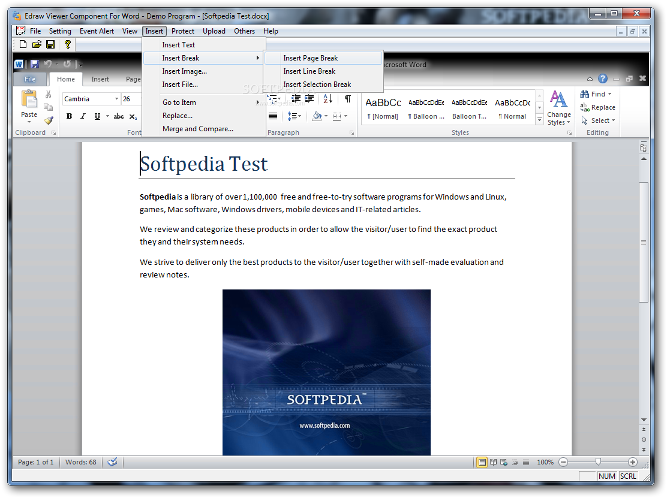The height and width of the screenshot is (498, 667).
Task: Click the Web Layout view icon
Action: (x=504, y=462)
